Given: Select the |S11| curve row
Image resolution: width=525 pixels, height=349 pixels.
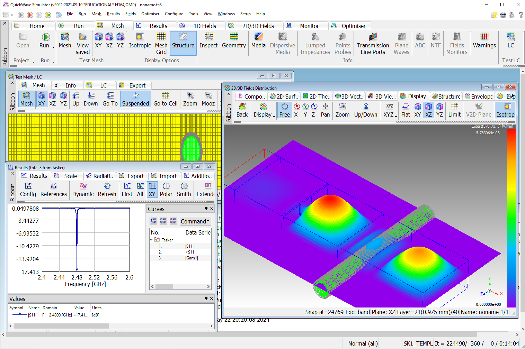Looking at the screenshot, I should tap(180, 246).
